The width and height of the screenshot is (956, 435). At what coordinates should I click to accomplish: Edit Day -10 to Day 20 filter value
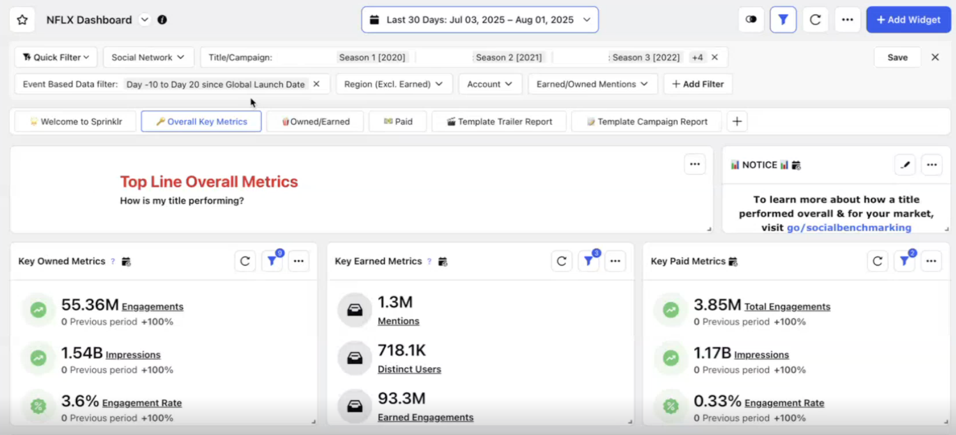[x=216, y=84]
